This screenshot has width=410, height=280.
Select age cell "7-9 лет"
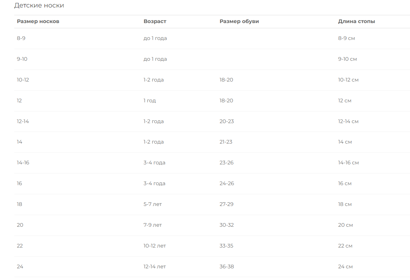[153, 225]
